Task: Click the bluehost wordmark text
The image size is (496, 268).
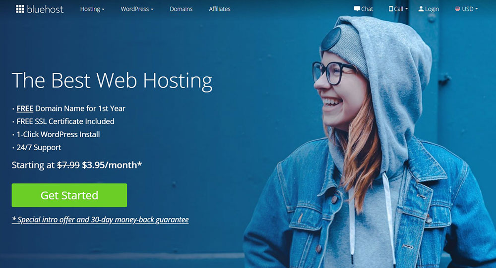Action: point(45,9)
